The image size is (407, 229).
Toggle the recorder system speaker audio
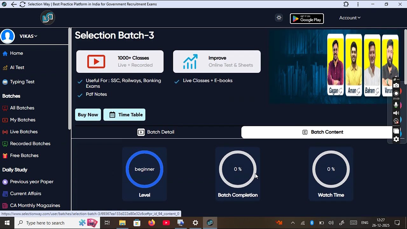396,113
